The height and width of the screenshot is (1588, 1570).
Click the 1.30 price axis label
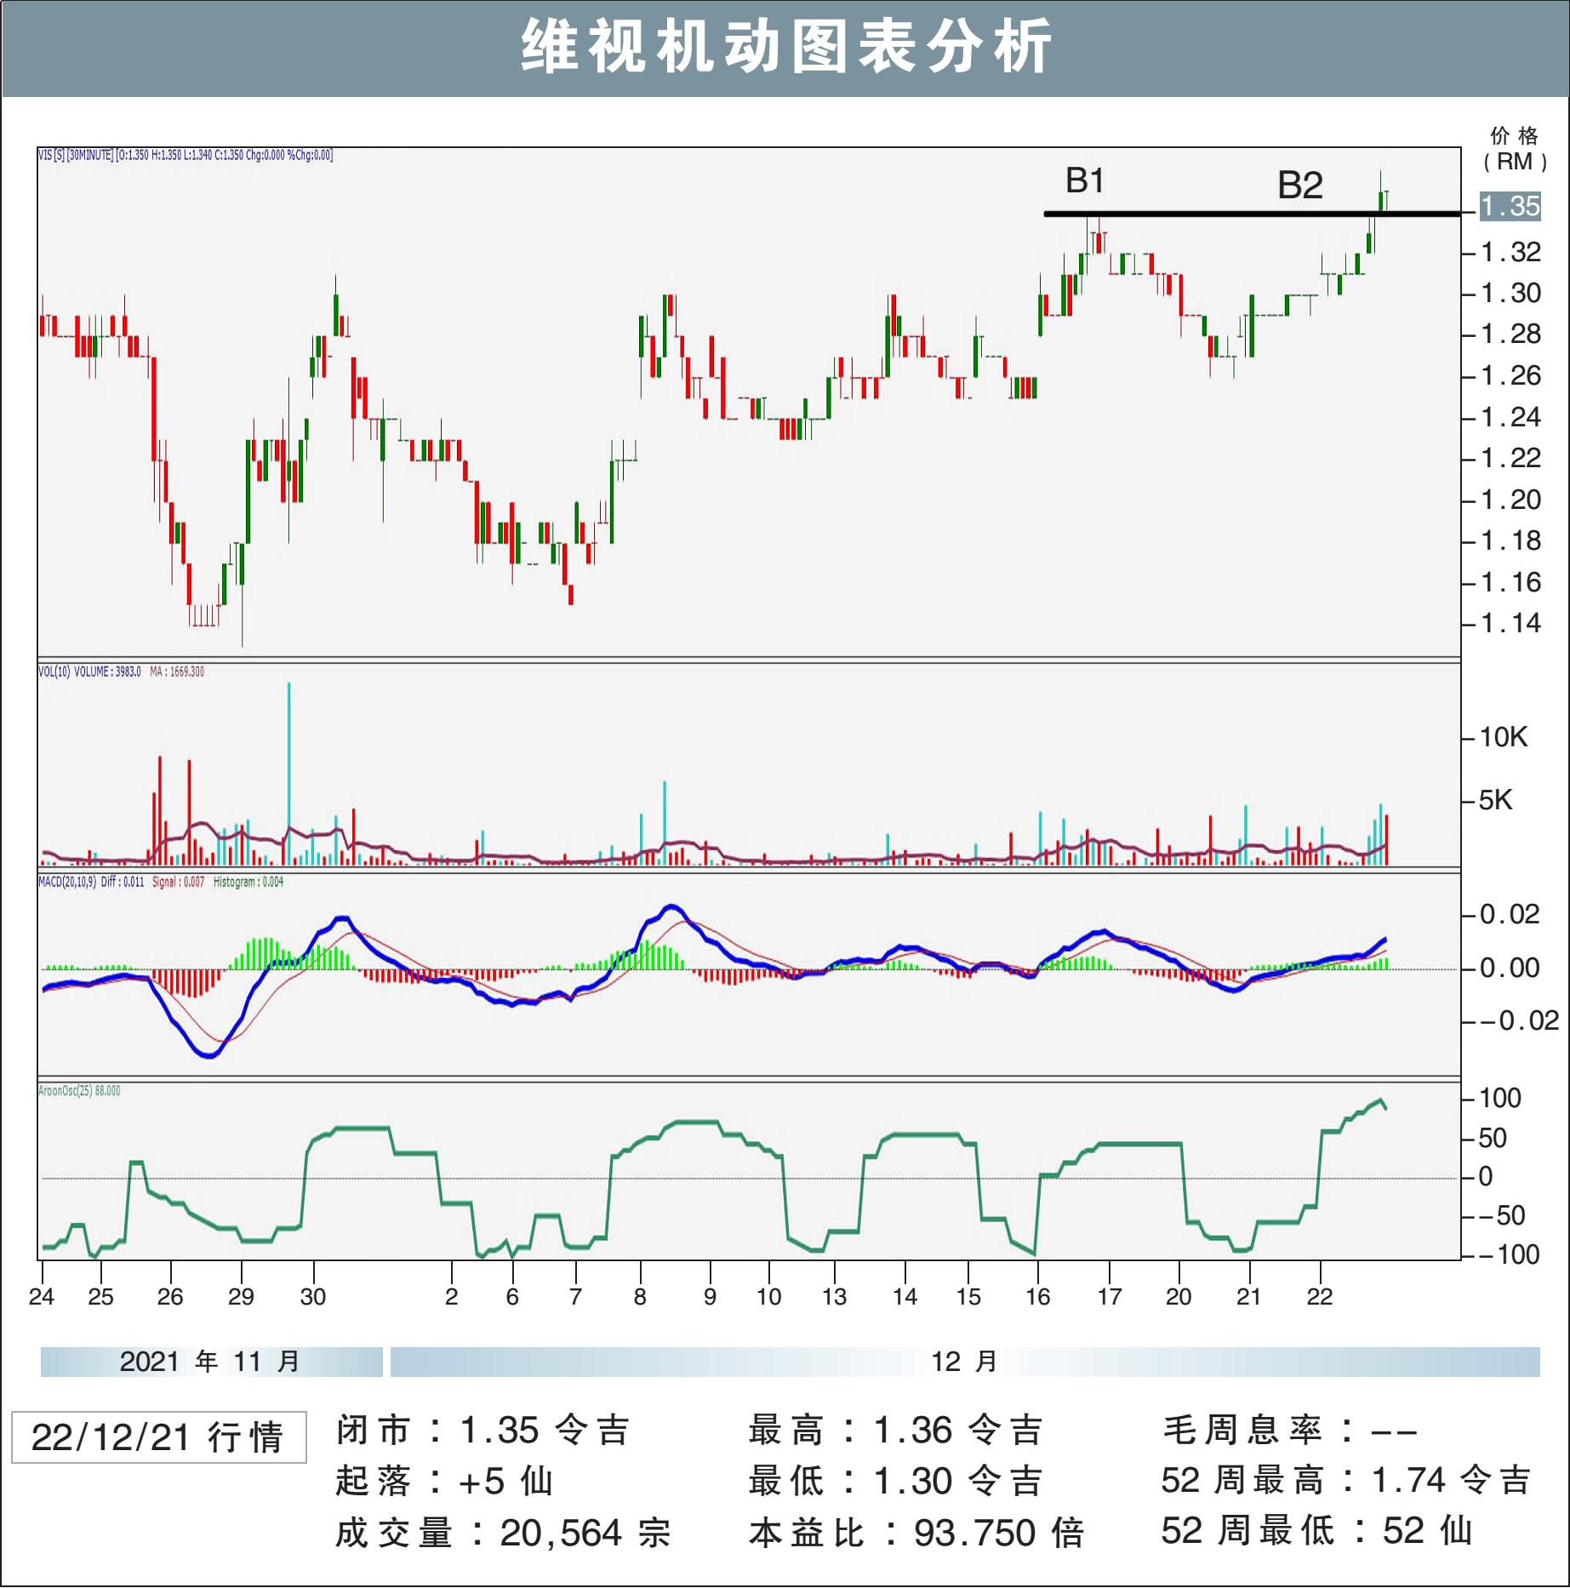click(1510, 294)
